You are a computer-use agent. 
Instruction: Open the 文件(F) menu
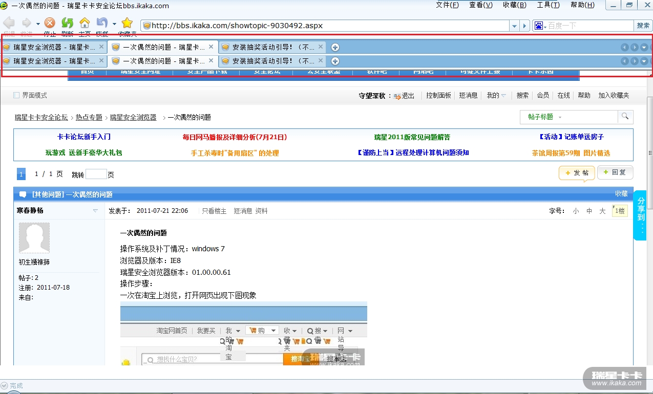coord(447,5)
